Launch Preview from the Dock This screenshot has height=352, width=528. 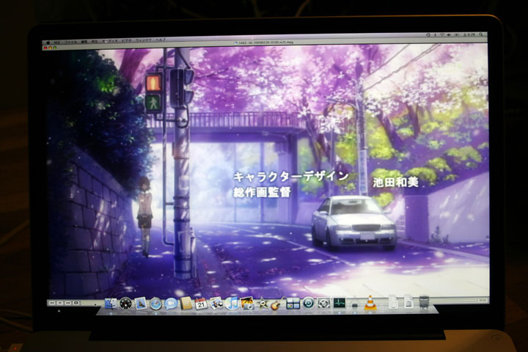click(x=216, y=304)
